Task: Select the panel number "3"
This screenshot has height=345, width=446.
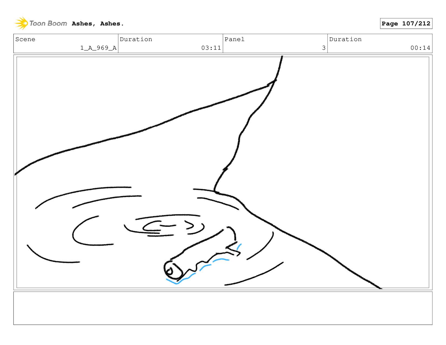Action: pyautogui.click(x=324, y=48)
